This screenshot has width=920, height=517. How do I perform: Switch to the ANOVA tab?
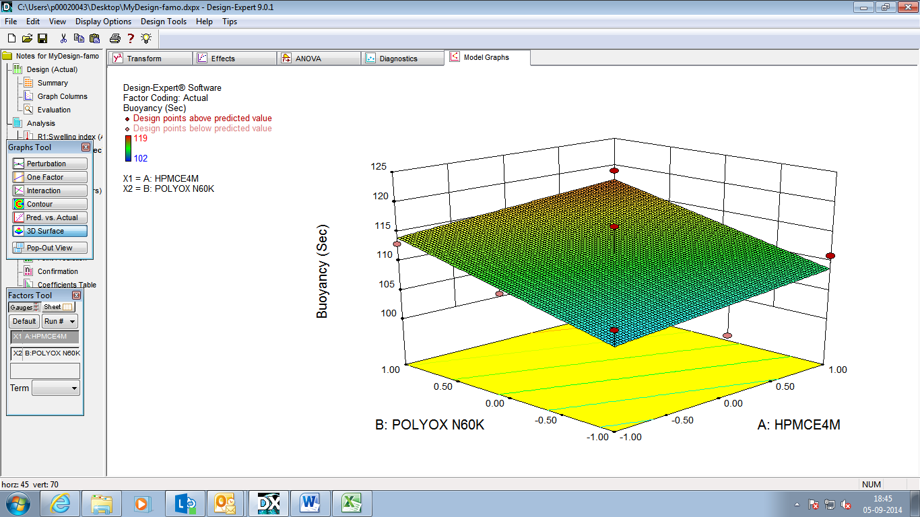[318, 59]
